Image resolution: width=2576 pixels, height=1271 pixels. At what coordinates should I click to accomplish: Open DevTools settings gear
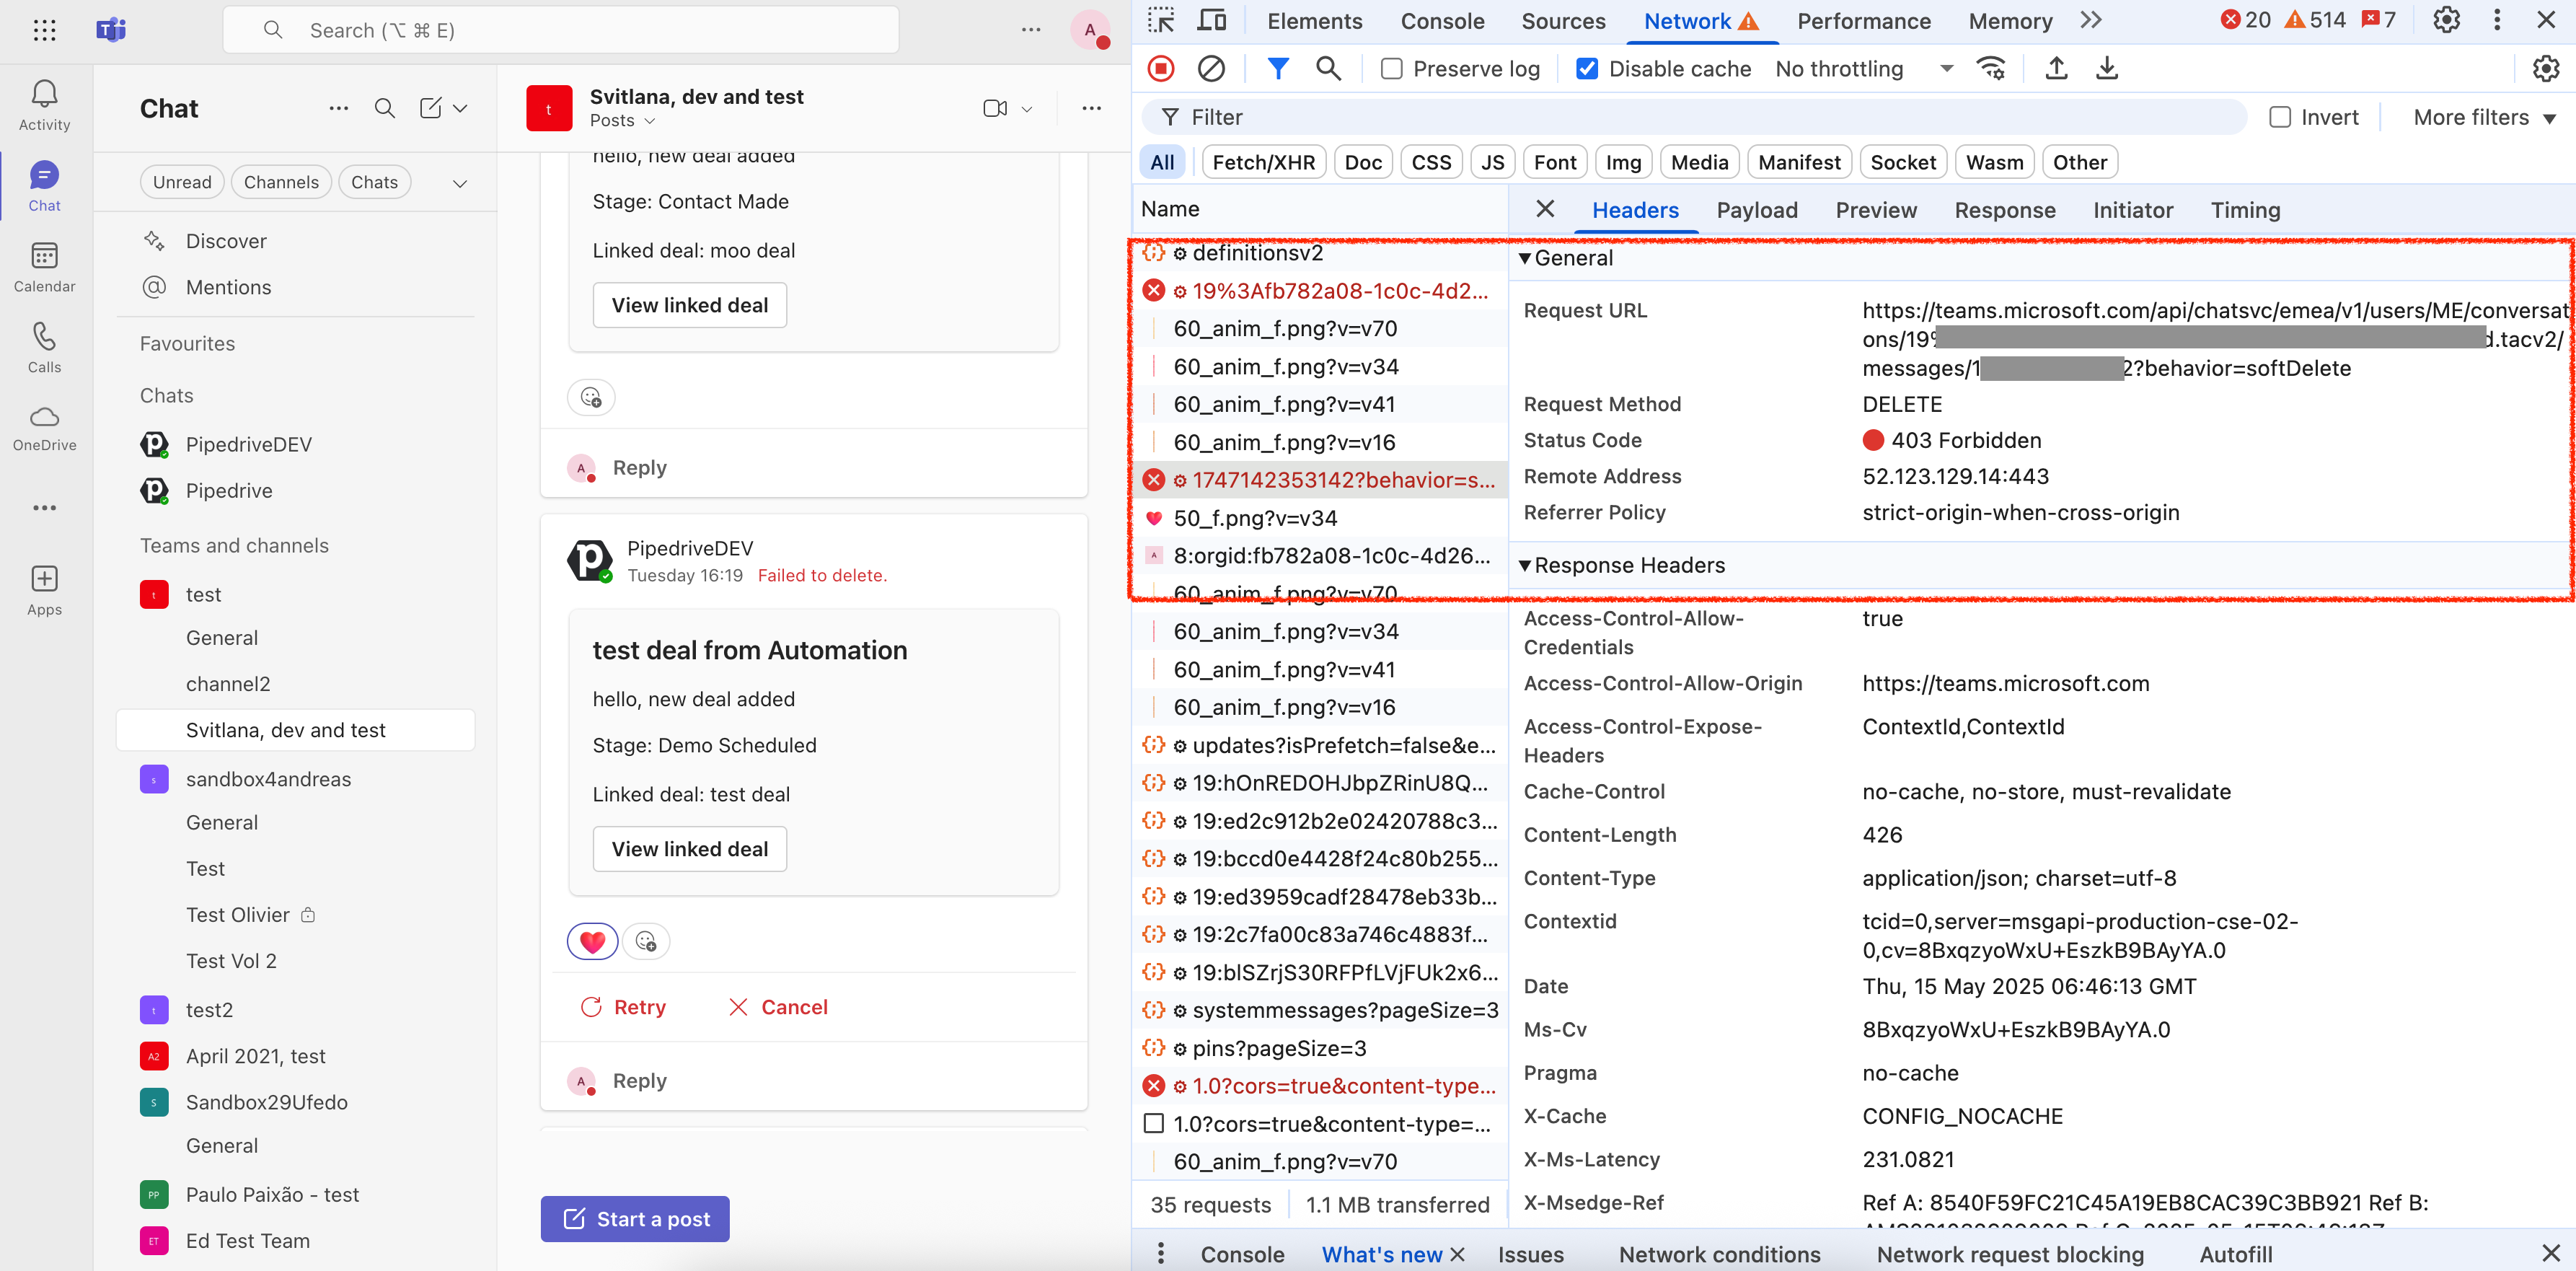[2446, 20]
